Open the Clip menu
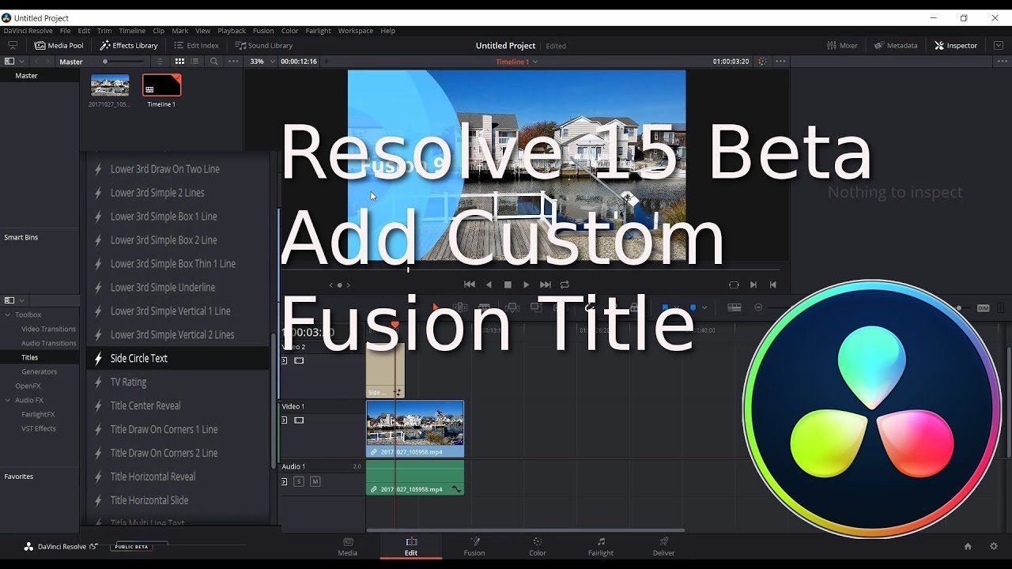The height and width of the screenshot is (569, 1012). tap(158, 31)
